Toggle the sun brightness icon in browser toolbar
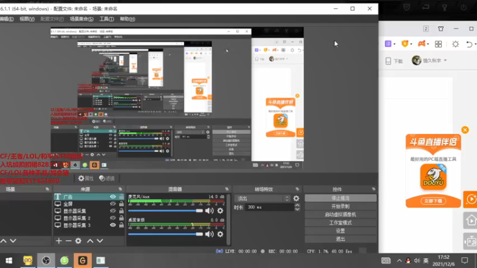Viewport: 477px width, 268px height. click(456, 44)
